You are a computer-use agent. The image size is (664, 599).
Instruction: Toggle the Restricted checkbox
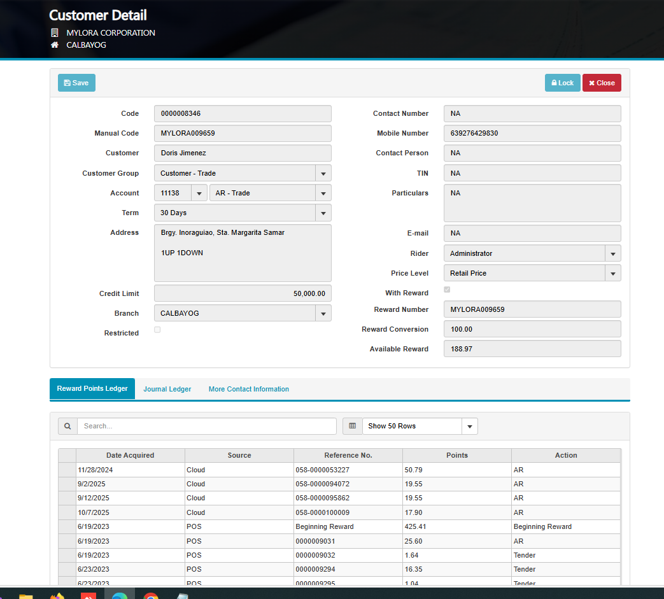tap(157, 330)
